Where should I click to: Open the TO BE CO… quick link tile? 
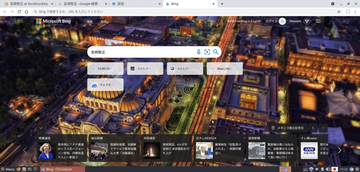point(105,69)
